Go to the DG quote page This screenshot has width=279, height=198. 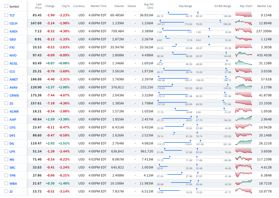[x=12, y=143]
